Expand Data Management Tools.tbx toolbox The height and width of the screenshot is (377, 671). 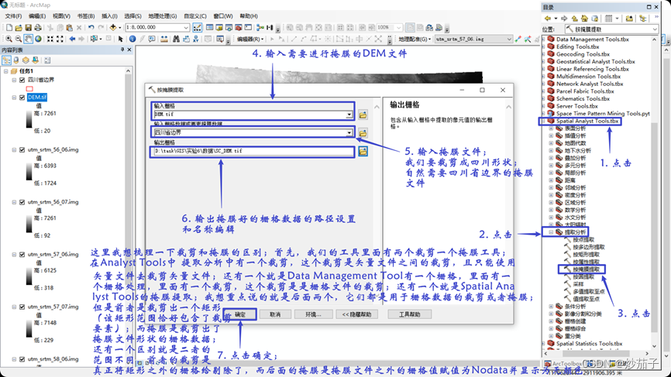544,39
